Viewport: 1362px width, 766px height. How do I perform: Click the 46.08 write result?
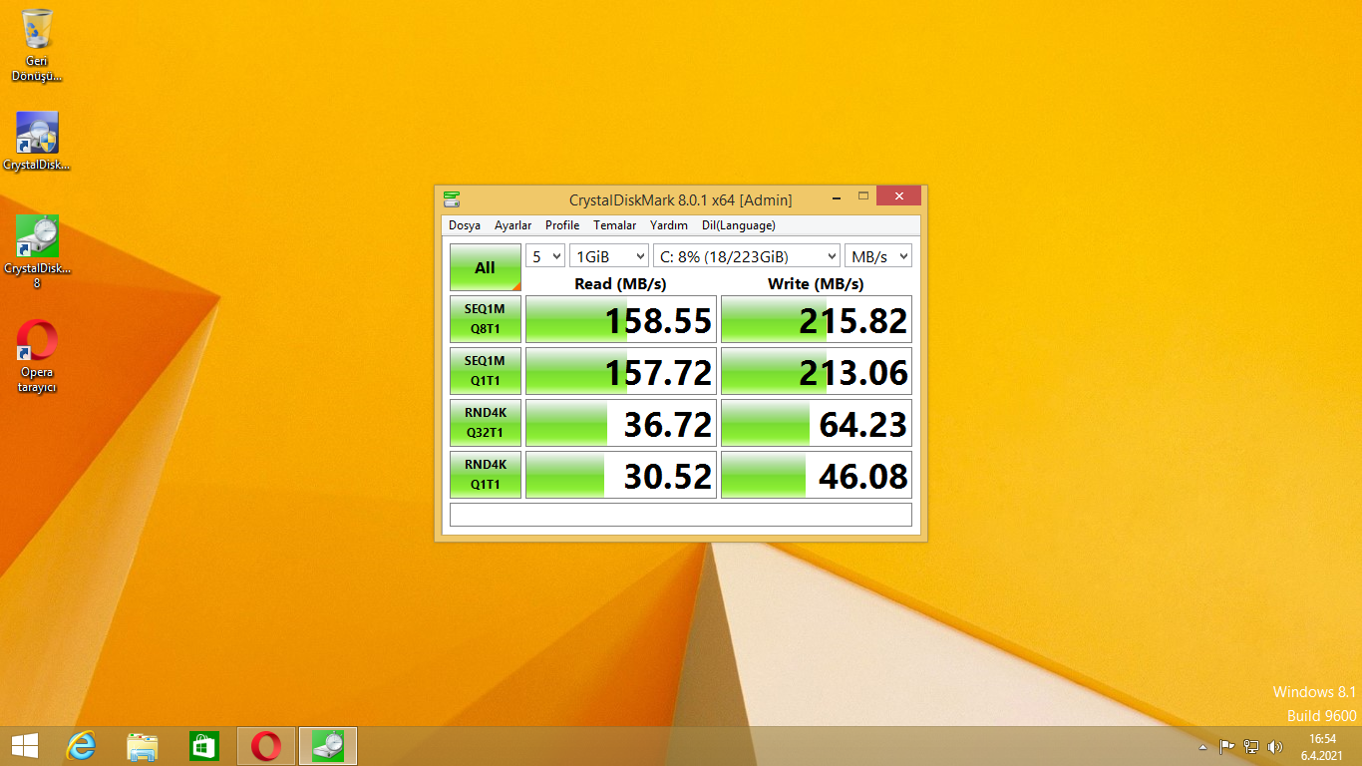[x=817, y=475]
